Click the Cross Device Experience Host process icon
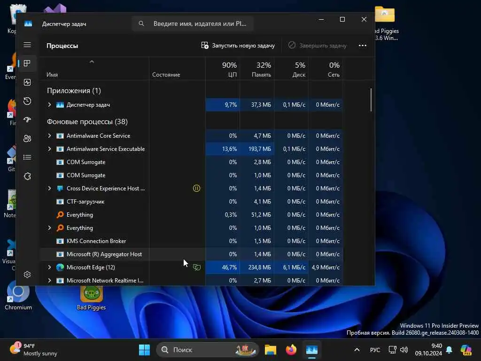This screenshot has width=481, height=361. [x=60, y=188]
